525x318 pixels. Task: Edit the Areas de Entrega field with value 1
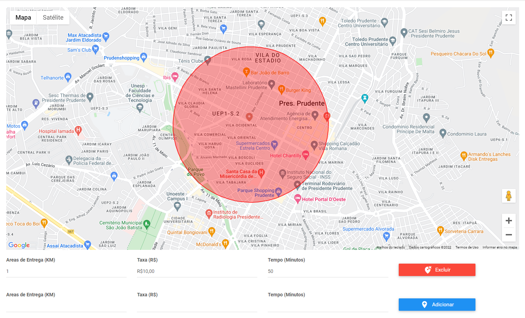(66, 271)
